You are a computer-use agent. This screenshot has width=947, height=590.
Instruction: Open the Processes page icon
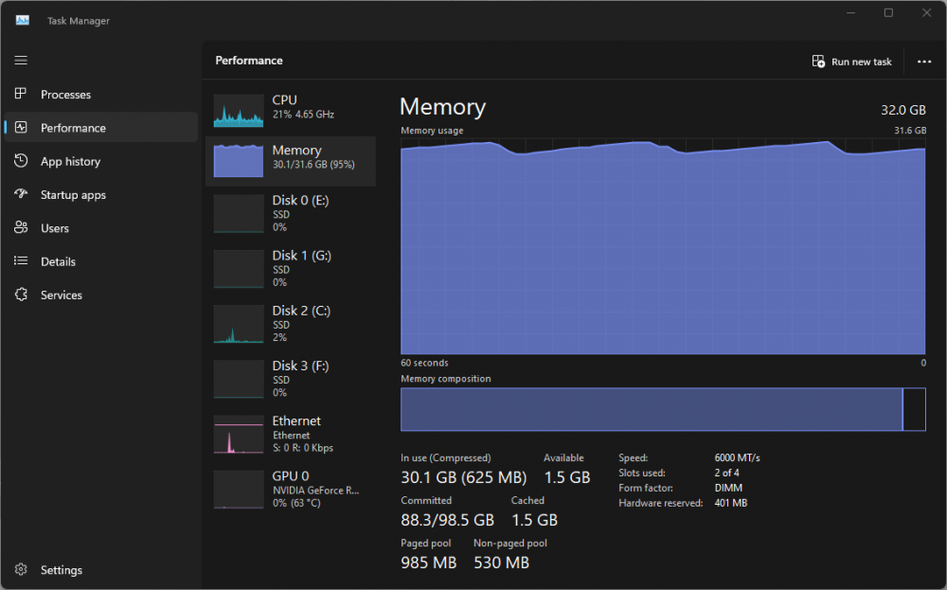(21, 94)
